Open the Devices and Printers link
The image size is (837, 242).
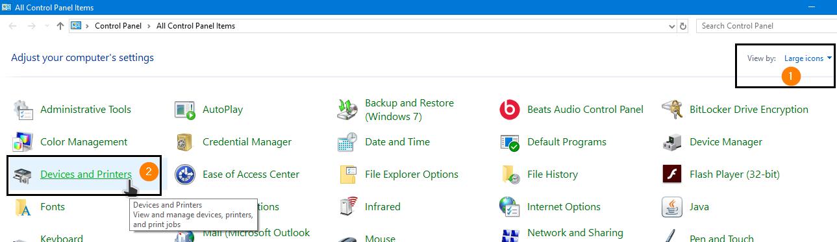pos(86,175)
